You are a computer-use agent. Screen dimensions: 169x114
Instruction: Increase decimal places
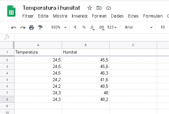click(101, 28)
